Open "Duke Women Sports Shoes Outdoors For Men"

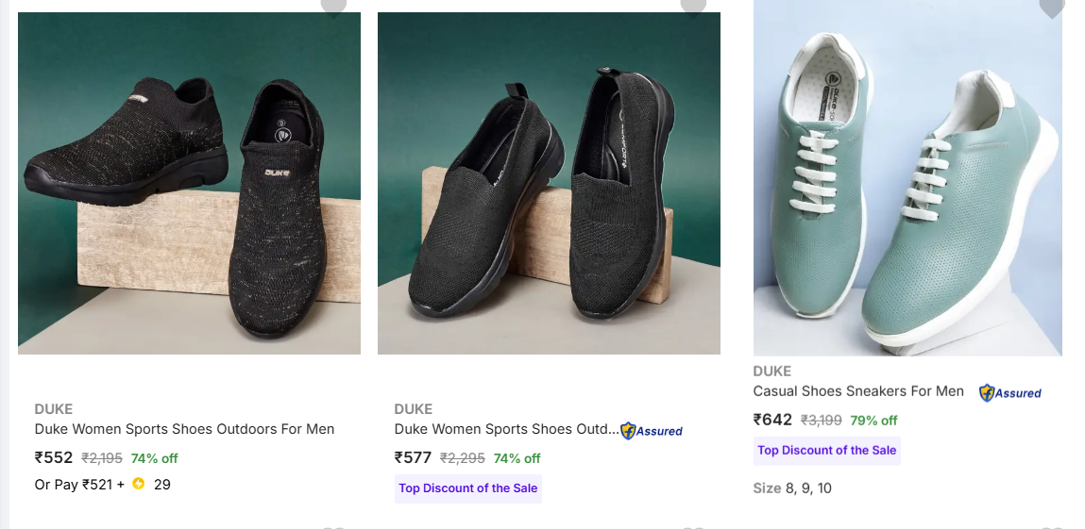(185, 429)
